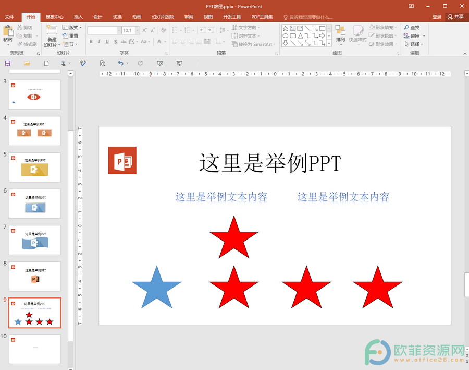Clear all formatting with the eraser icon

(x=164, y=30)
